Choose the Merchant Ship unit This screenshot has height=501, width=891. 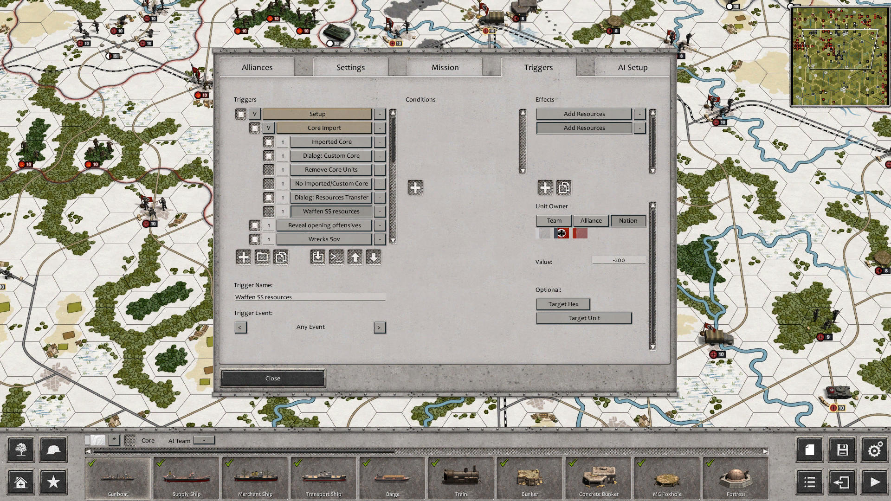[255, 478]
